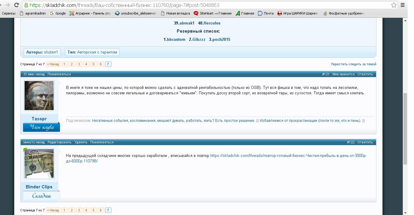Image resolution: width=414 pixels, height=215 pixels.
Task: Open Тахорг username profile
Action: [x=39, y=119]
